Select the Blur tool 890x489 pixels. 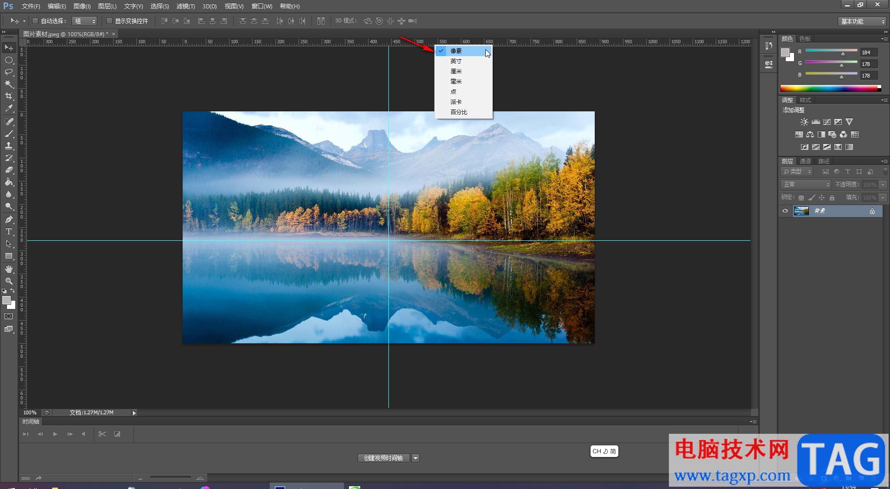(x=9, y=194)
